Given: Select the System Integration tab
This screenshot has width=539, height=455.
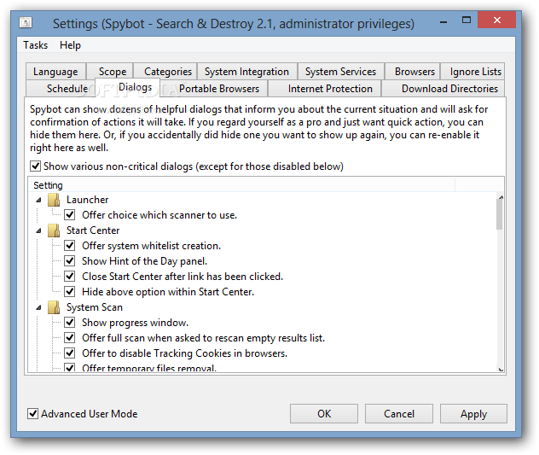Looking at the screenshot, I should (246, 72).
